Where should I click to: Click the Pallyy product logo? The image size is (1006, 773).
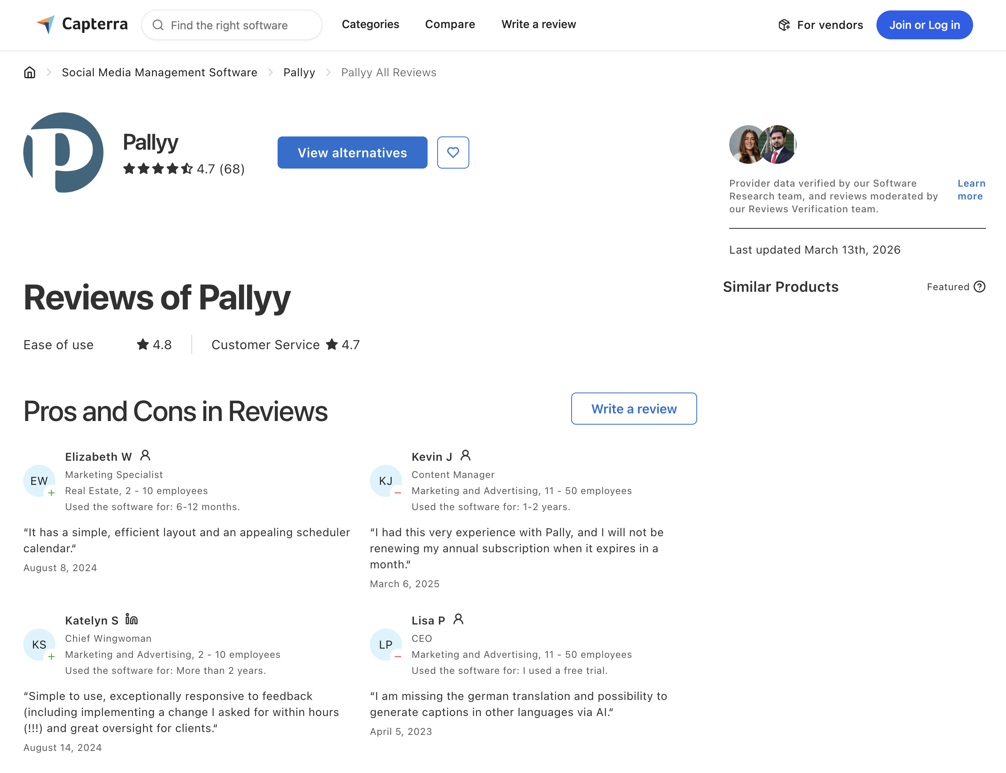pyautogui.click(x=63, y=152)
